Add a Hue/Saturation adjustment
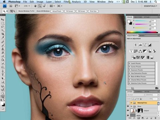The height and width of the screenshot is (120, 160). click(136, 51)
